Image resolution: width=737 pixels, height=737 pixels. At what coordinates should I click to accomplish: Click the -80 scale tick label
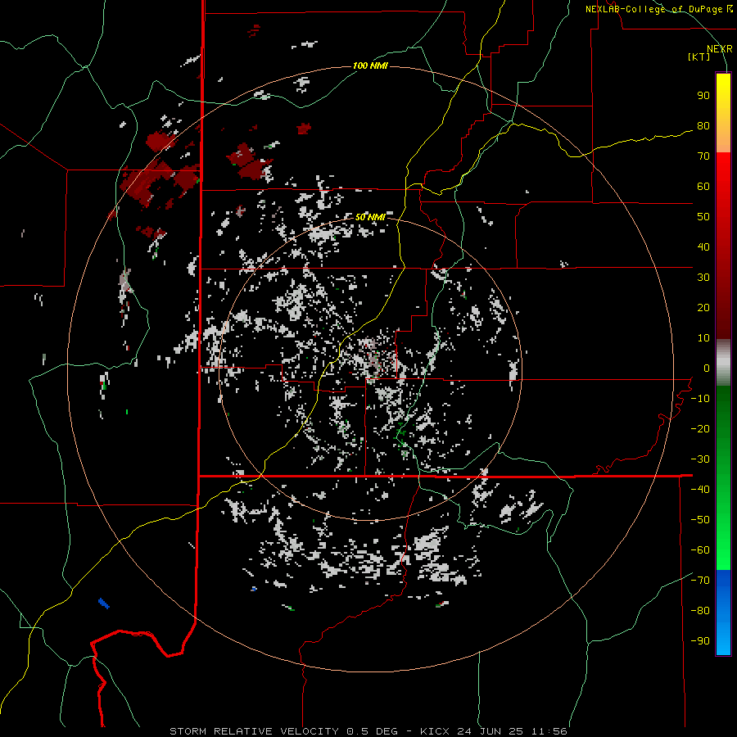pyautogui.click(x=700, y=611)
